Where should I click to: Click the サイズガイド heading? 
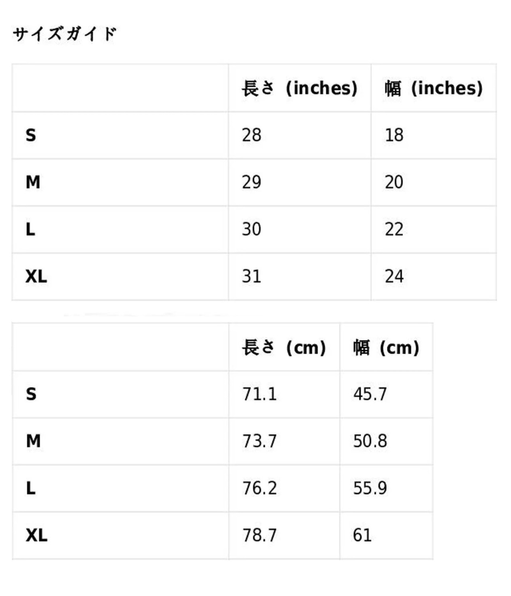(65, 34)
